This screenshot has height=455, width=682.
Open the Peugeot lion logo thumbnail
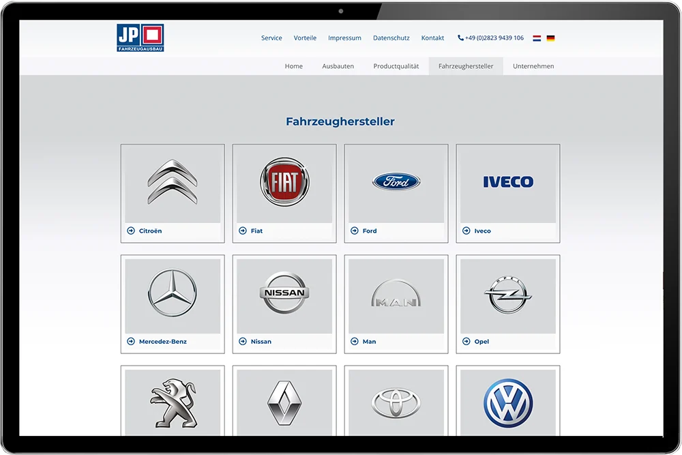coord(172,404)
